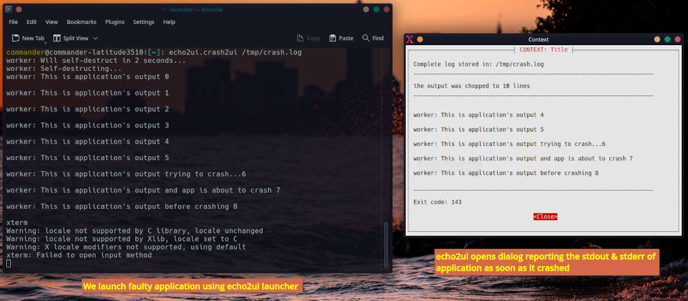Open the Edit menu in Konsole
688x301 pixels.
tap(32, 22)
